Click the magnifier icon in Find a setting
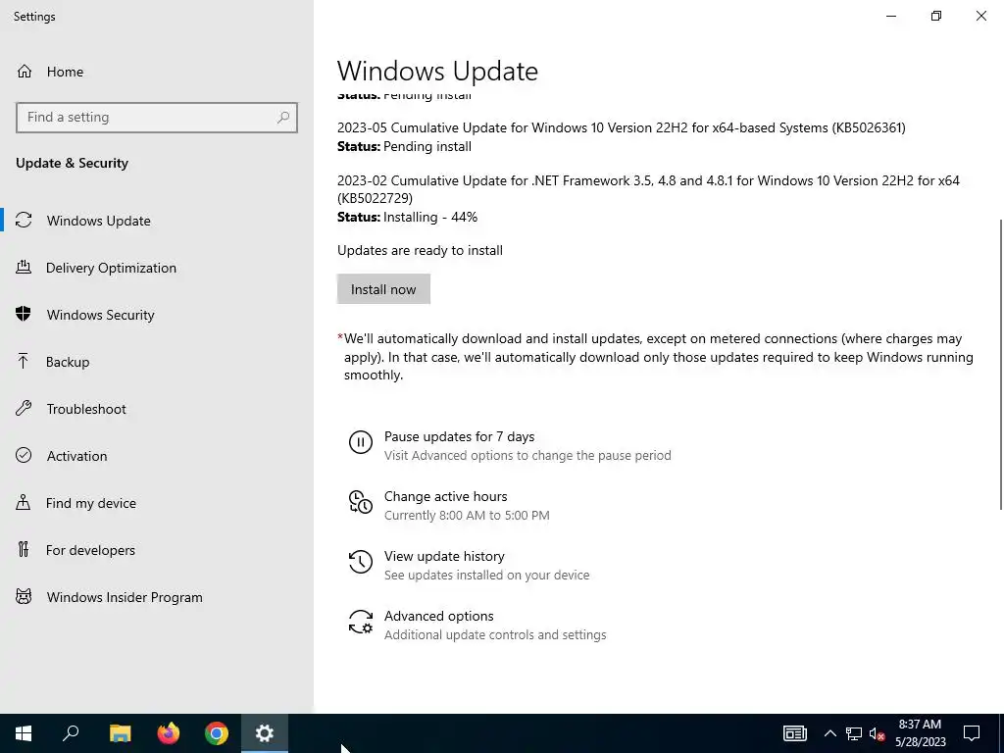 point(283,118)
